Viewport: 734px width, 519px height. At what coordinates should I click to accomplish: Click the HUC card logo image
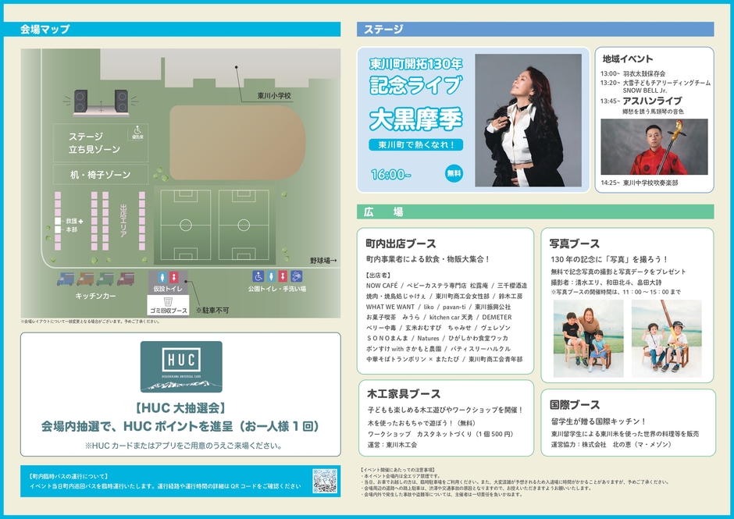click(181, 366)
